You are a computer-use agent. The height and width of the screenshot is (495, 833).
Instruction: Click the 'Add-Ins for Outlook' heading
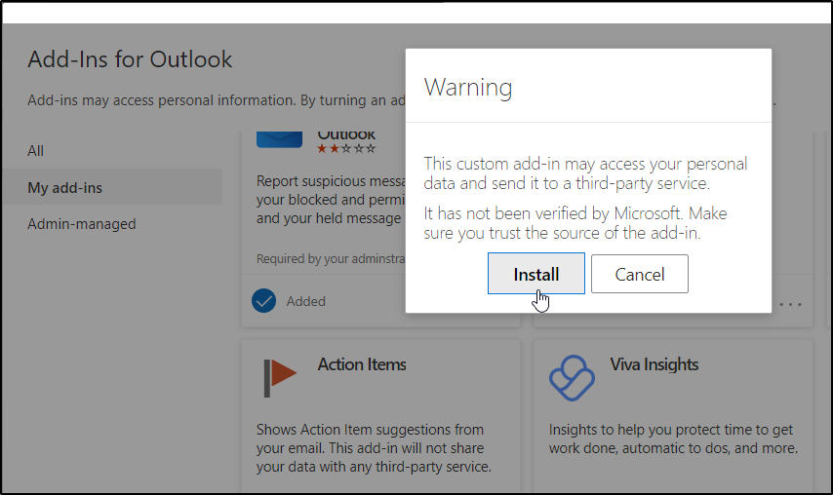click(x=130, y=59)
